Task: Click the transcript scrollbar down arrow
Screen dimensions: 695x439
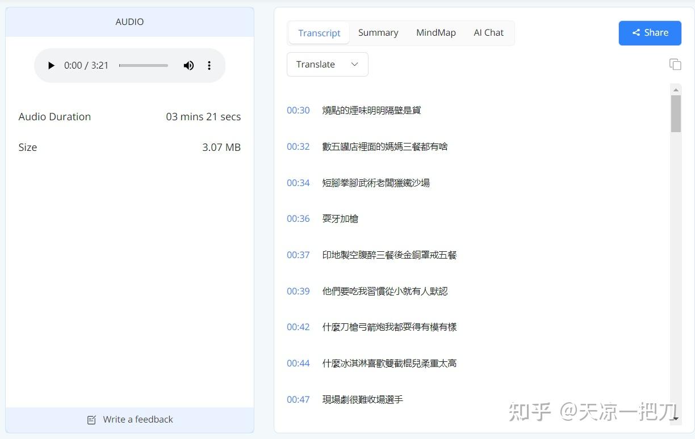Action: (x=676, y=419)
